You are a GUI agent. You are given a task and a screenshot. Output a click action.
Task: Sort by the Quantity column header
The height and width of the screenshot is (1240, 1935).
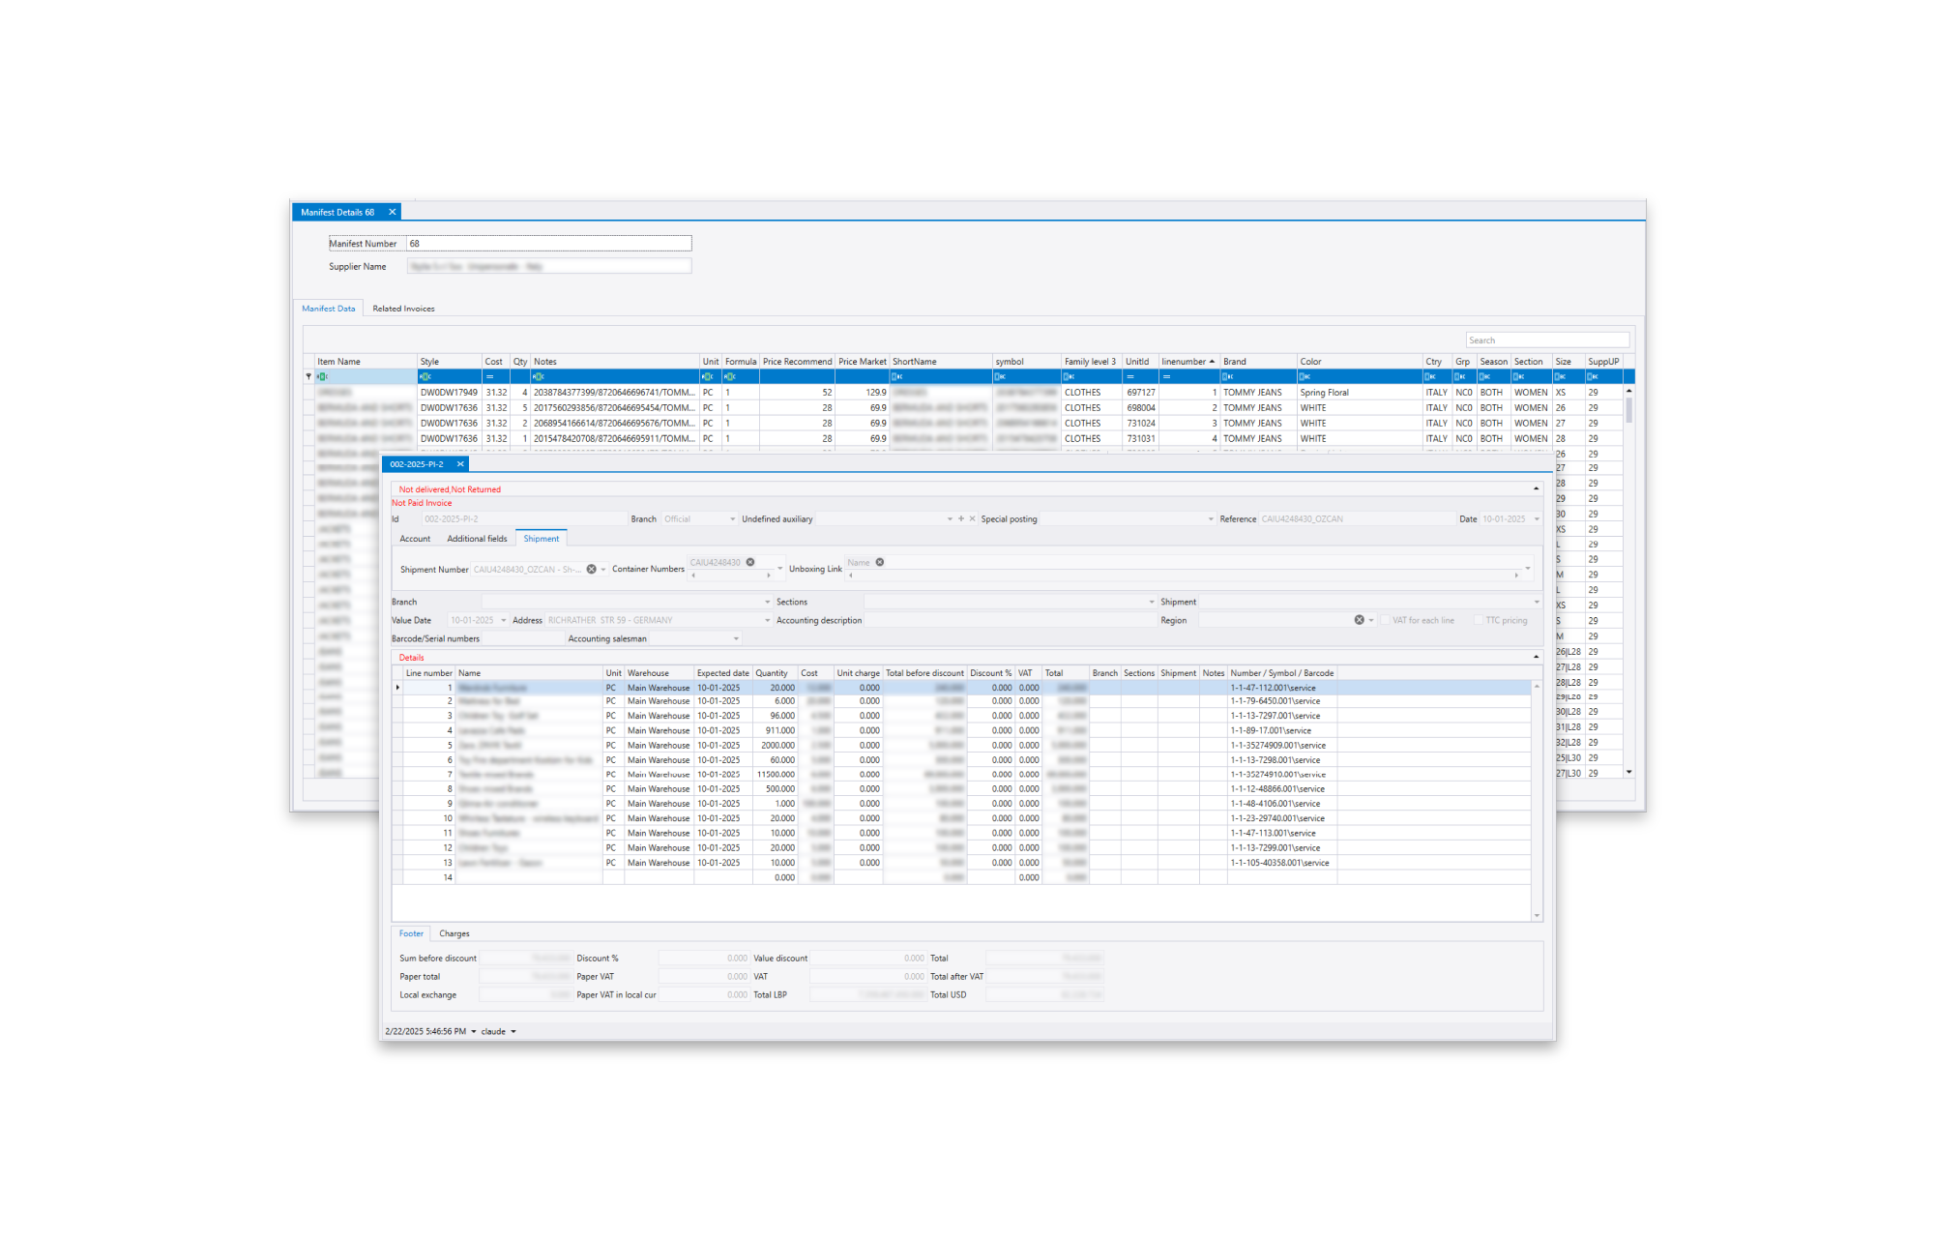tap(775, 673)
